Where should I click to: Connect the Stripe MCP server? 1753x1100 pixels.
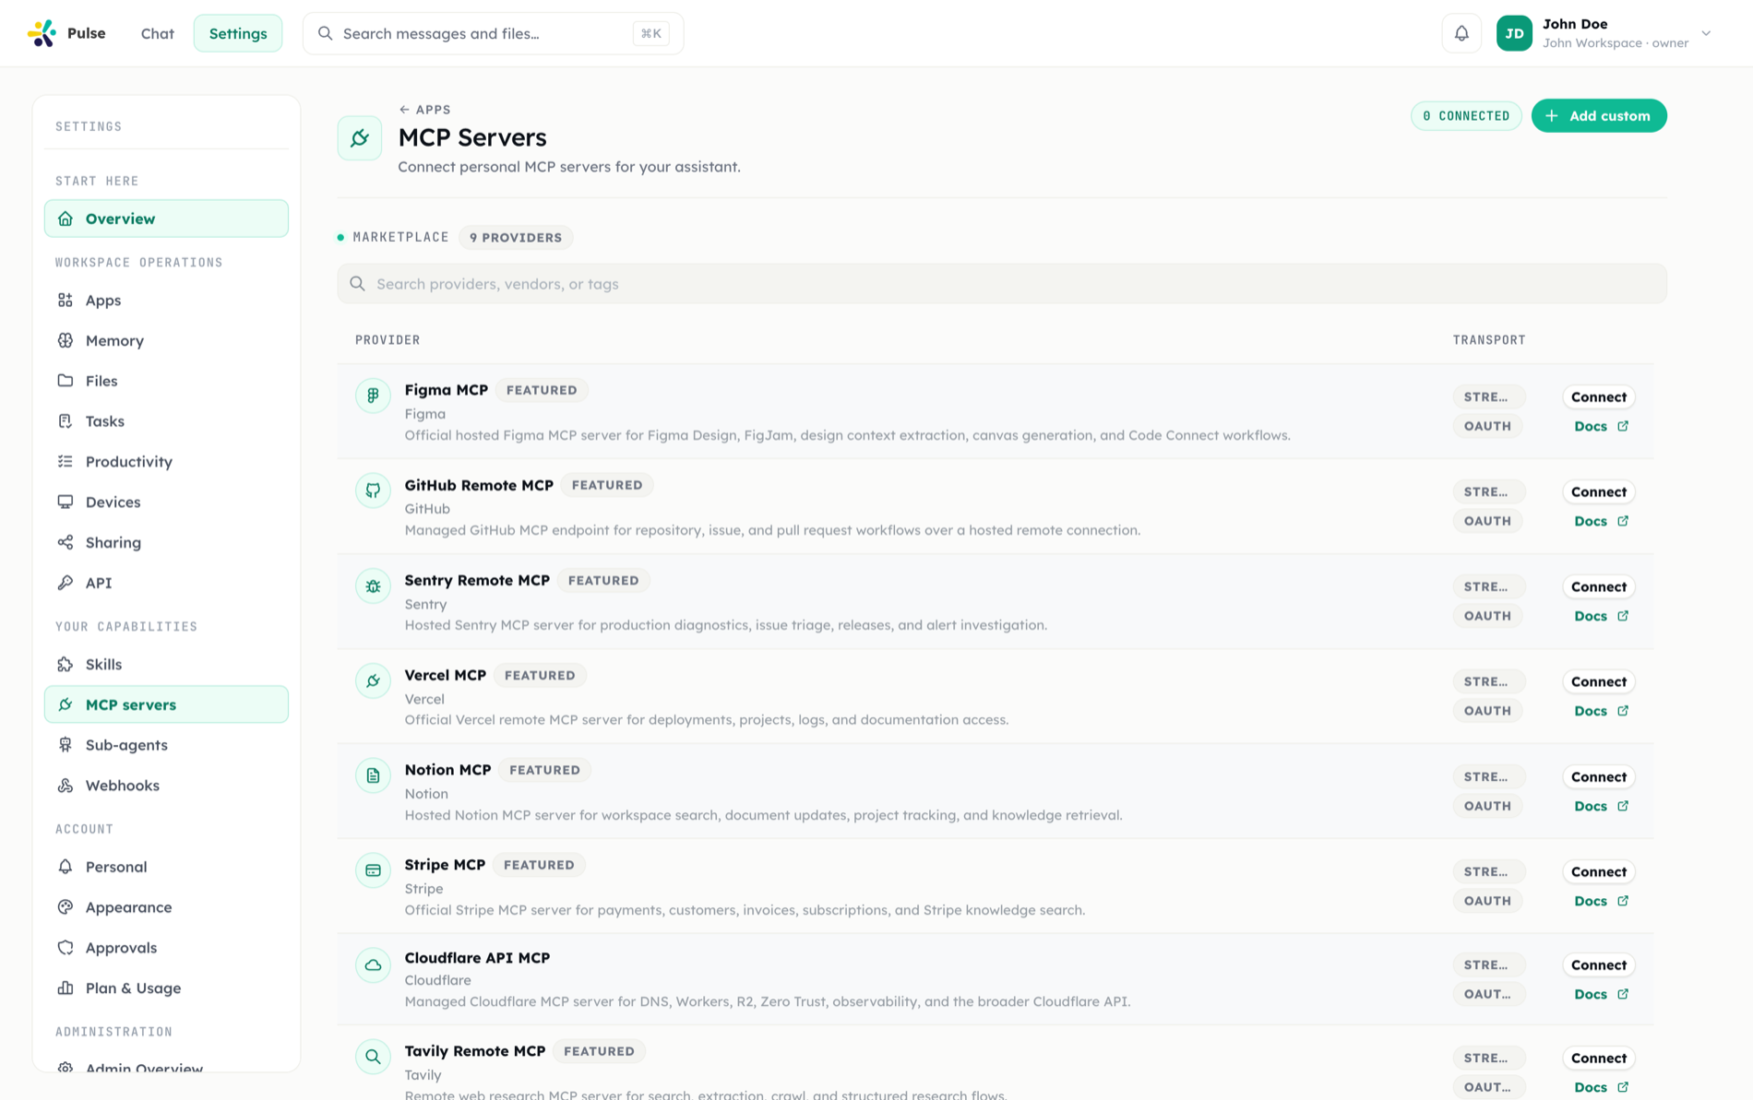(x=1599, y=872)
